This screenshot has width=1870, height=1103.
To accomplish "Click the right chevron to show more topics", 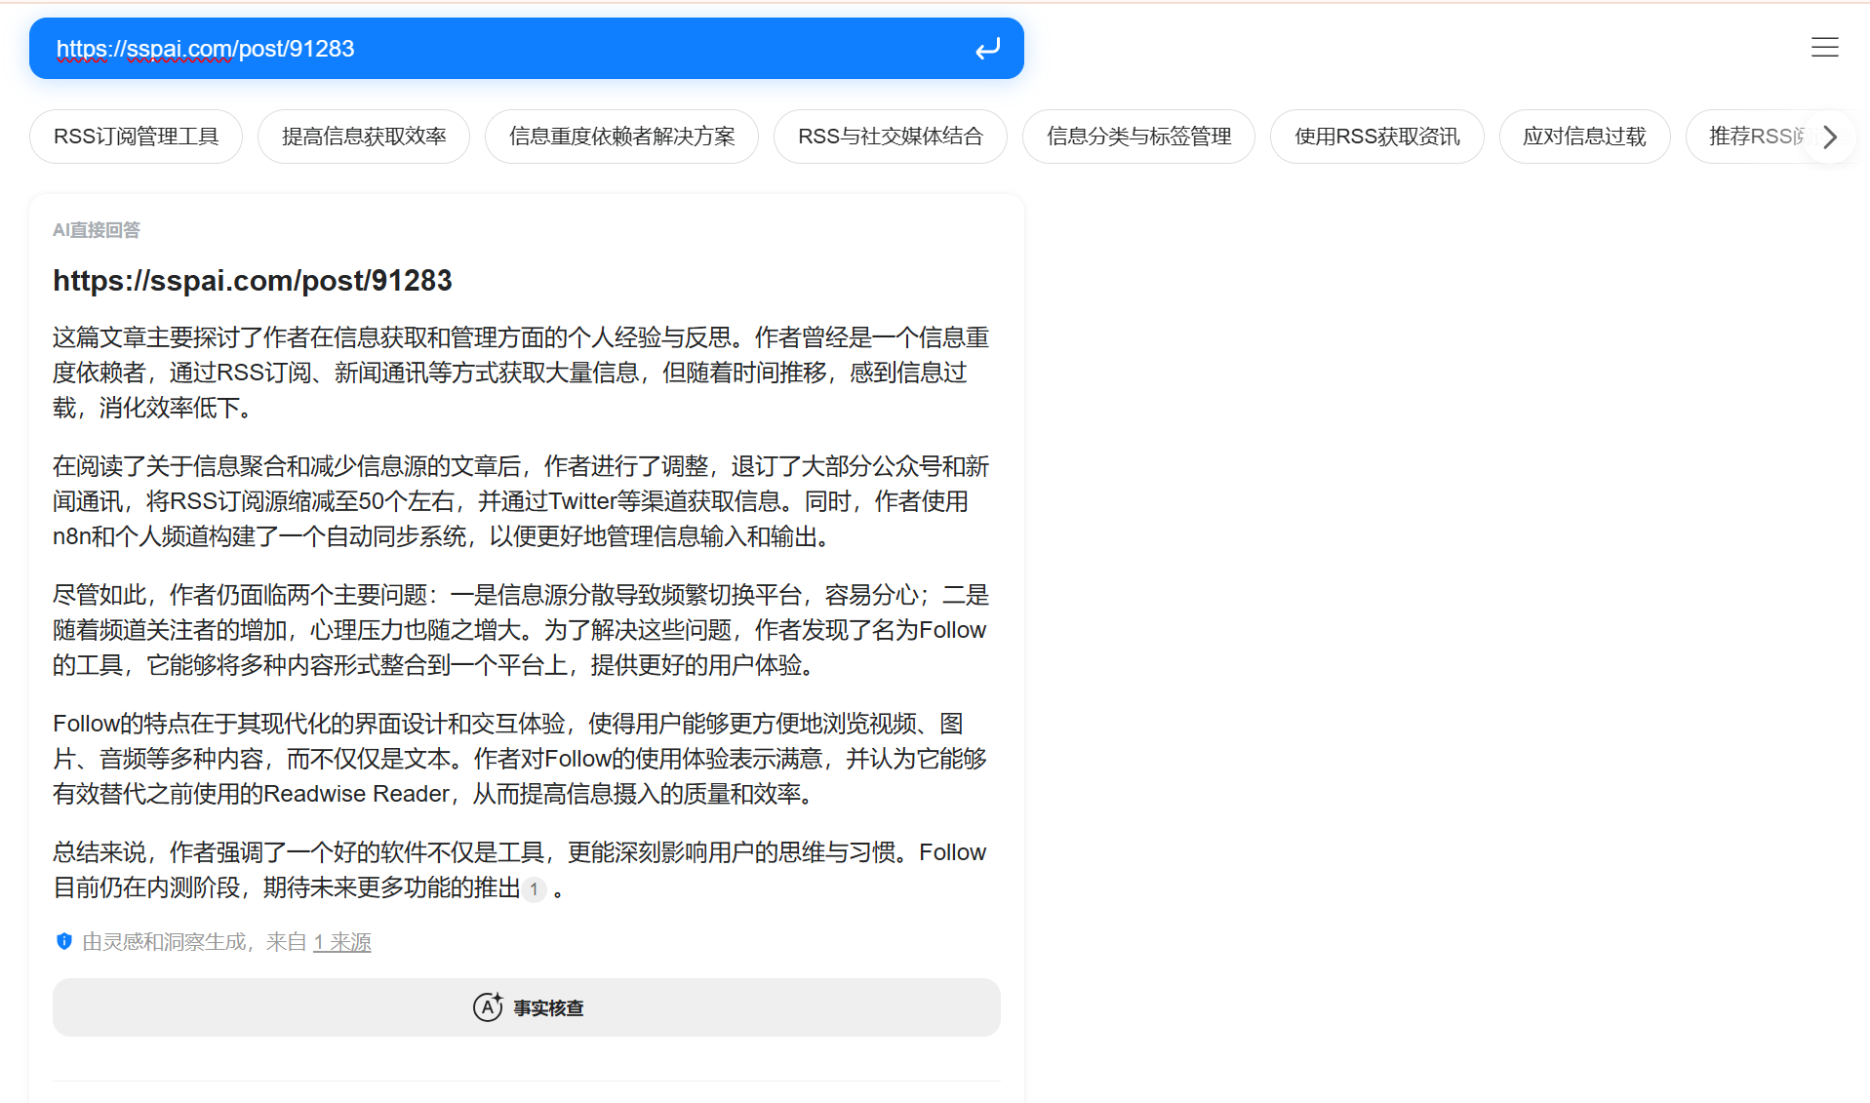I will click(1830, 137).
